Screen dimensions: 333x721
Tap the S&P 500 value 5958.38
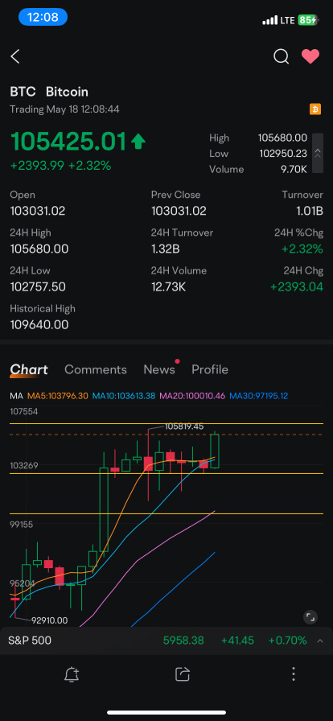183,641
